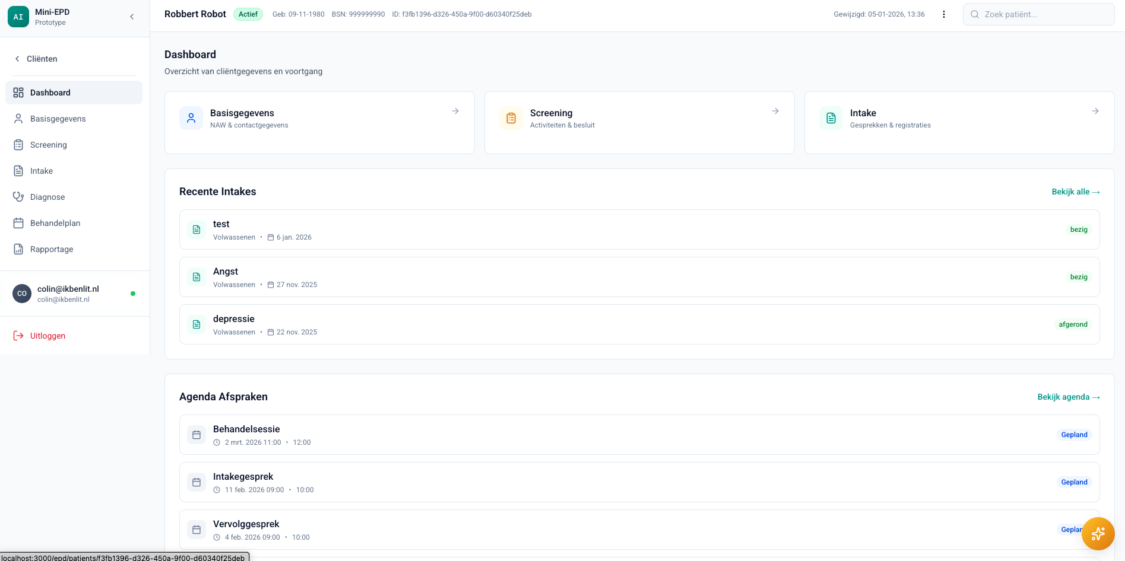Open Intake in the sidebar
This screenshot has height=561, width=1125.
[74, 171]
